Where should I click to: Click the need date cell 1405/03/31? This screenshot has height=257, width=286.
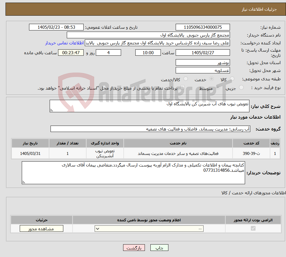coord(30,153)
